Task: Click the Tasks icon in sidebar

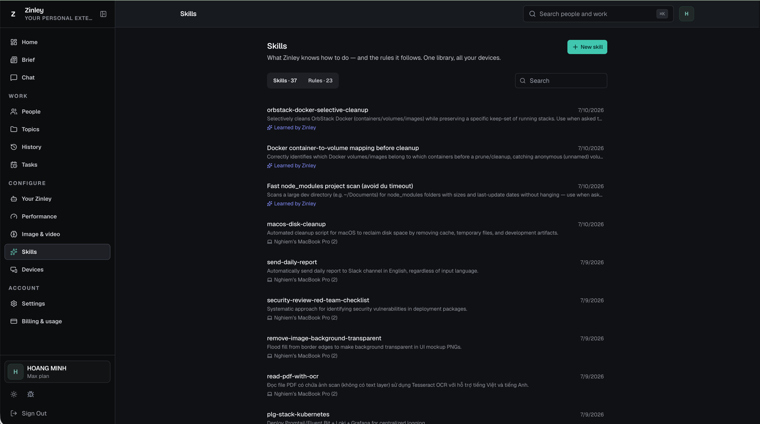Action: (x=14, y=165)
